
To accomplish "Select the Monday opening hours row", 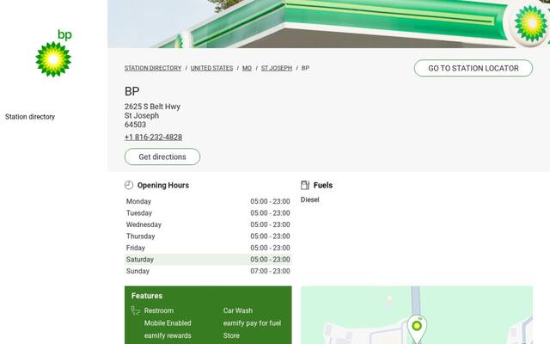I will [x=208, y=201].
